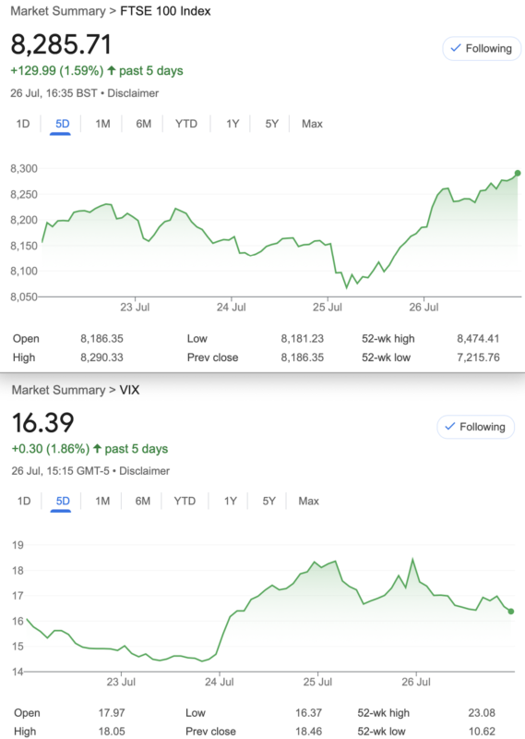Switch FTSE 100 chart to 6M
The width and height of the screenshot is (525, 739).
pyautogui.click(x=144, y=124)
